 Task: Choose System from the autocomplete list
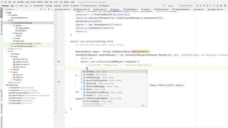pos(115,74)
